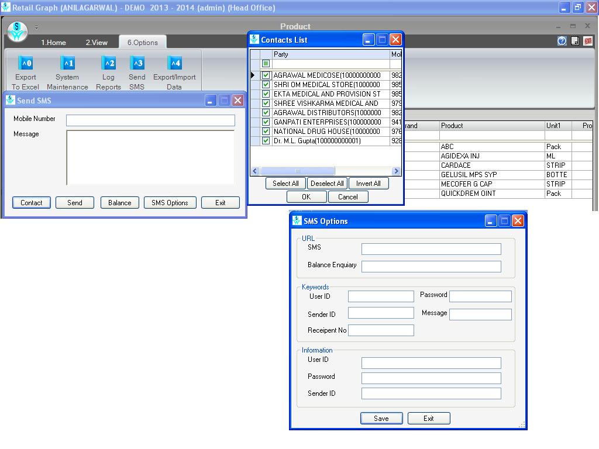Focus Balance Enquiry URL field
Image resolution: width=599 pixels, height=449 pixels.
(x=431, y=267)
